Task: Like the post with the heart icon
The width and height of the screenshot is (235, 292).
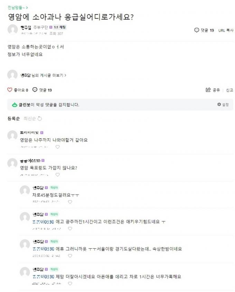Action: 10,90
